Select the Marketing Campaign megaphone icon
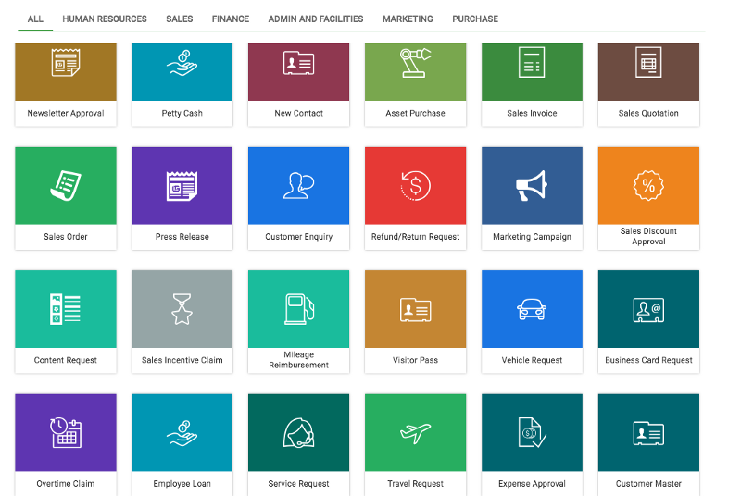 pyautogui.click(x=532, y=186)
